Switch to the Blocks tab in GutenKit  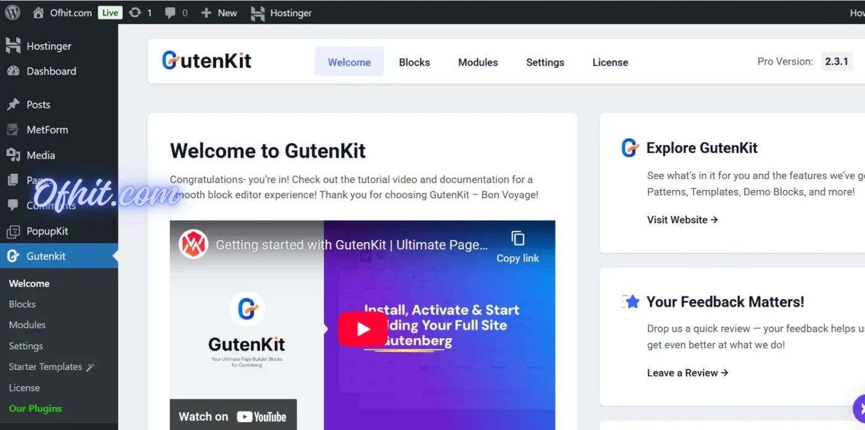(414, 62)
